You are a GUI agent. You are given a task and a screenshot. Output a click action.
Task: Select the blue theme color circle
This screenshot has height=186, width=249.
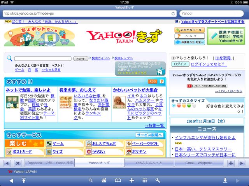174,105
